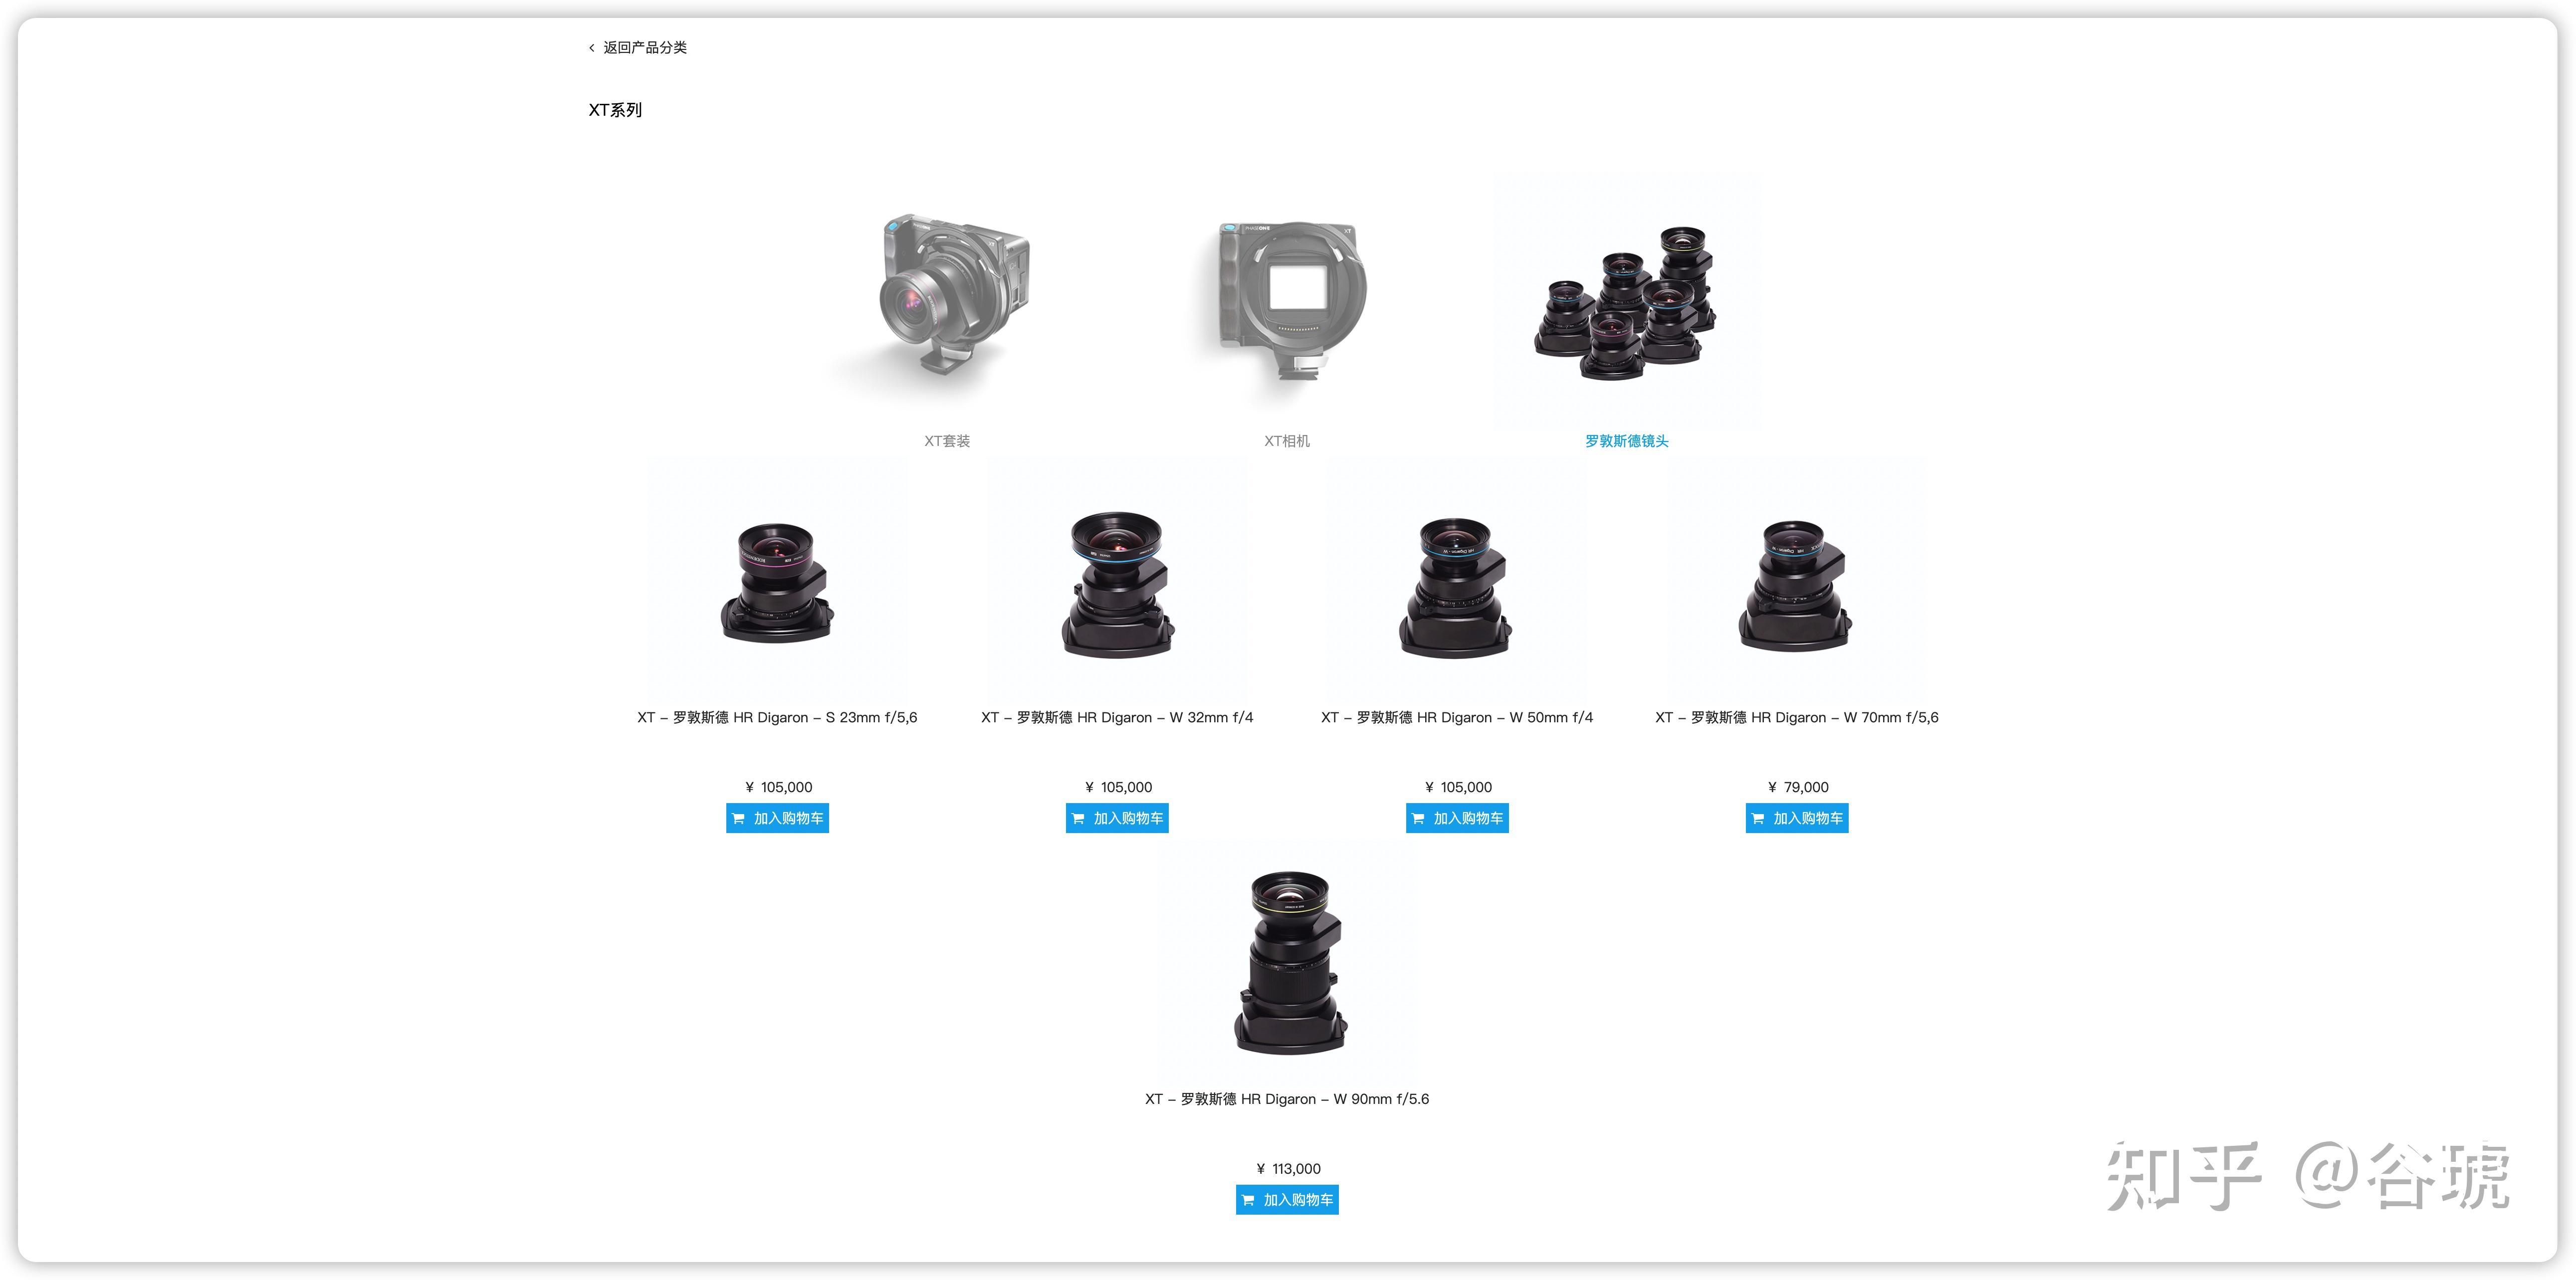Select the 罗敦斯德镜头 category label
The width and height of the screenshot is (2576, 1280).
pyautogui.click(x=1626, y=441)
